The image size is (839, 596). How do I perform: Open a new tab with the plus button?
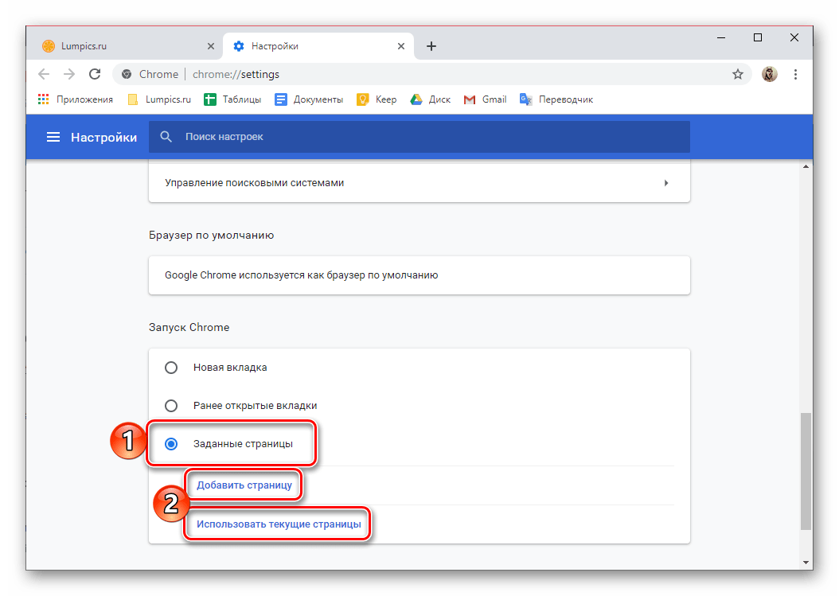tap(431, 46)
